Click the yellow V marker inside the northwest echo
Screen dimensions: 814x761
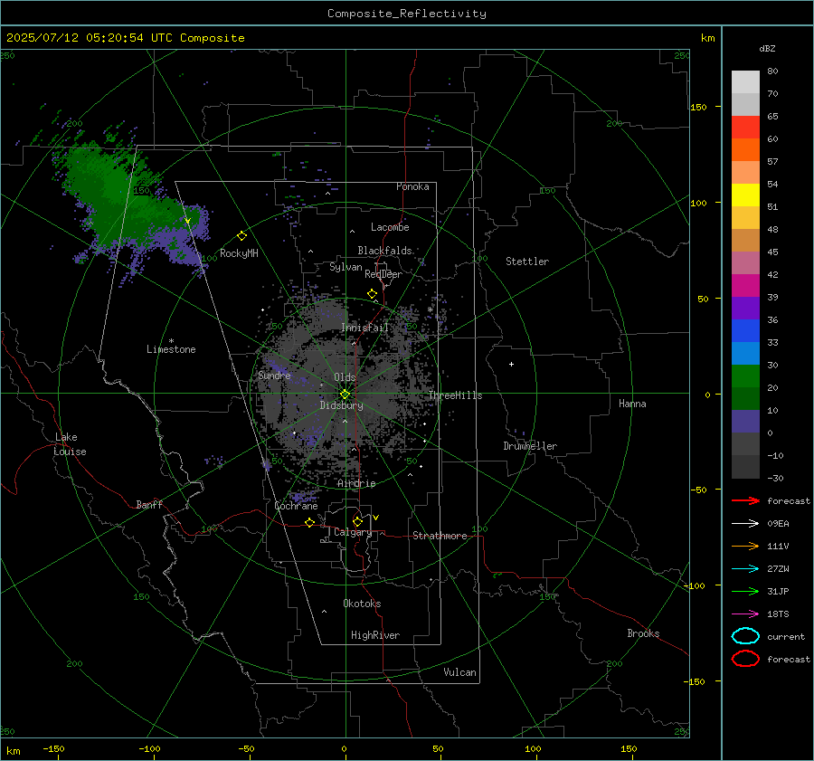pos(187,222)
